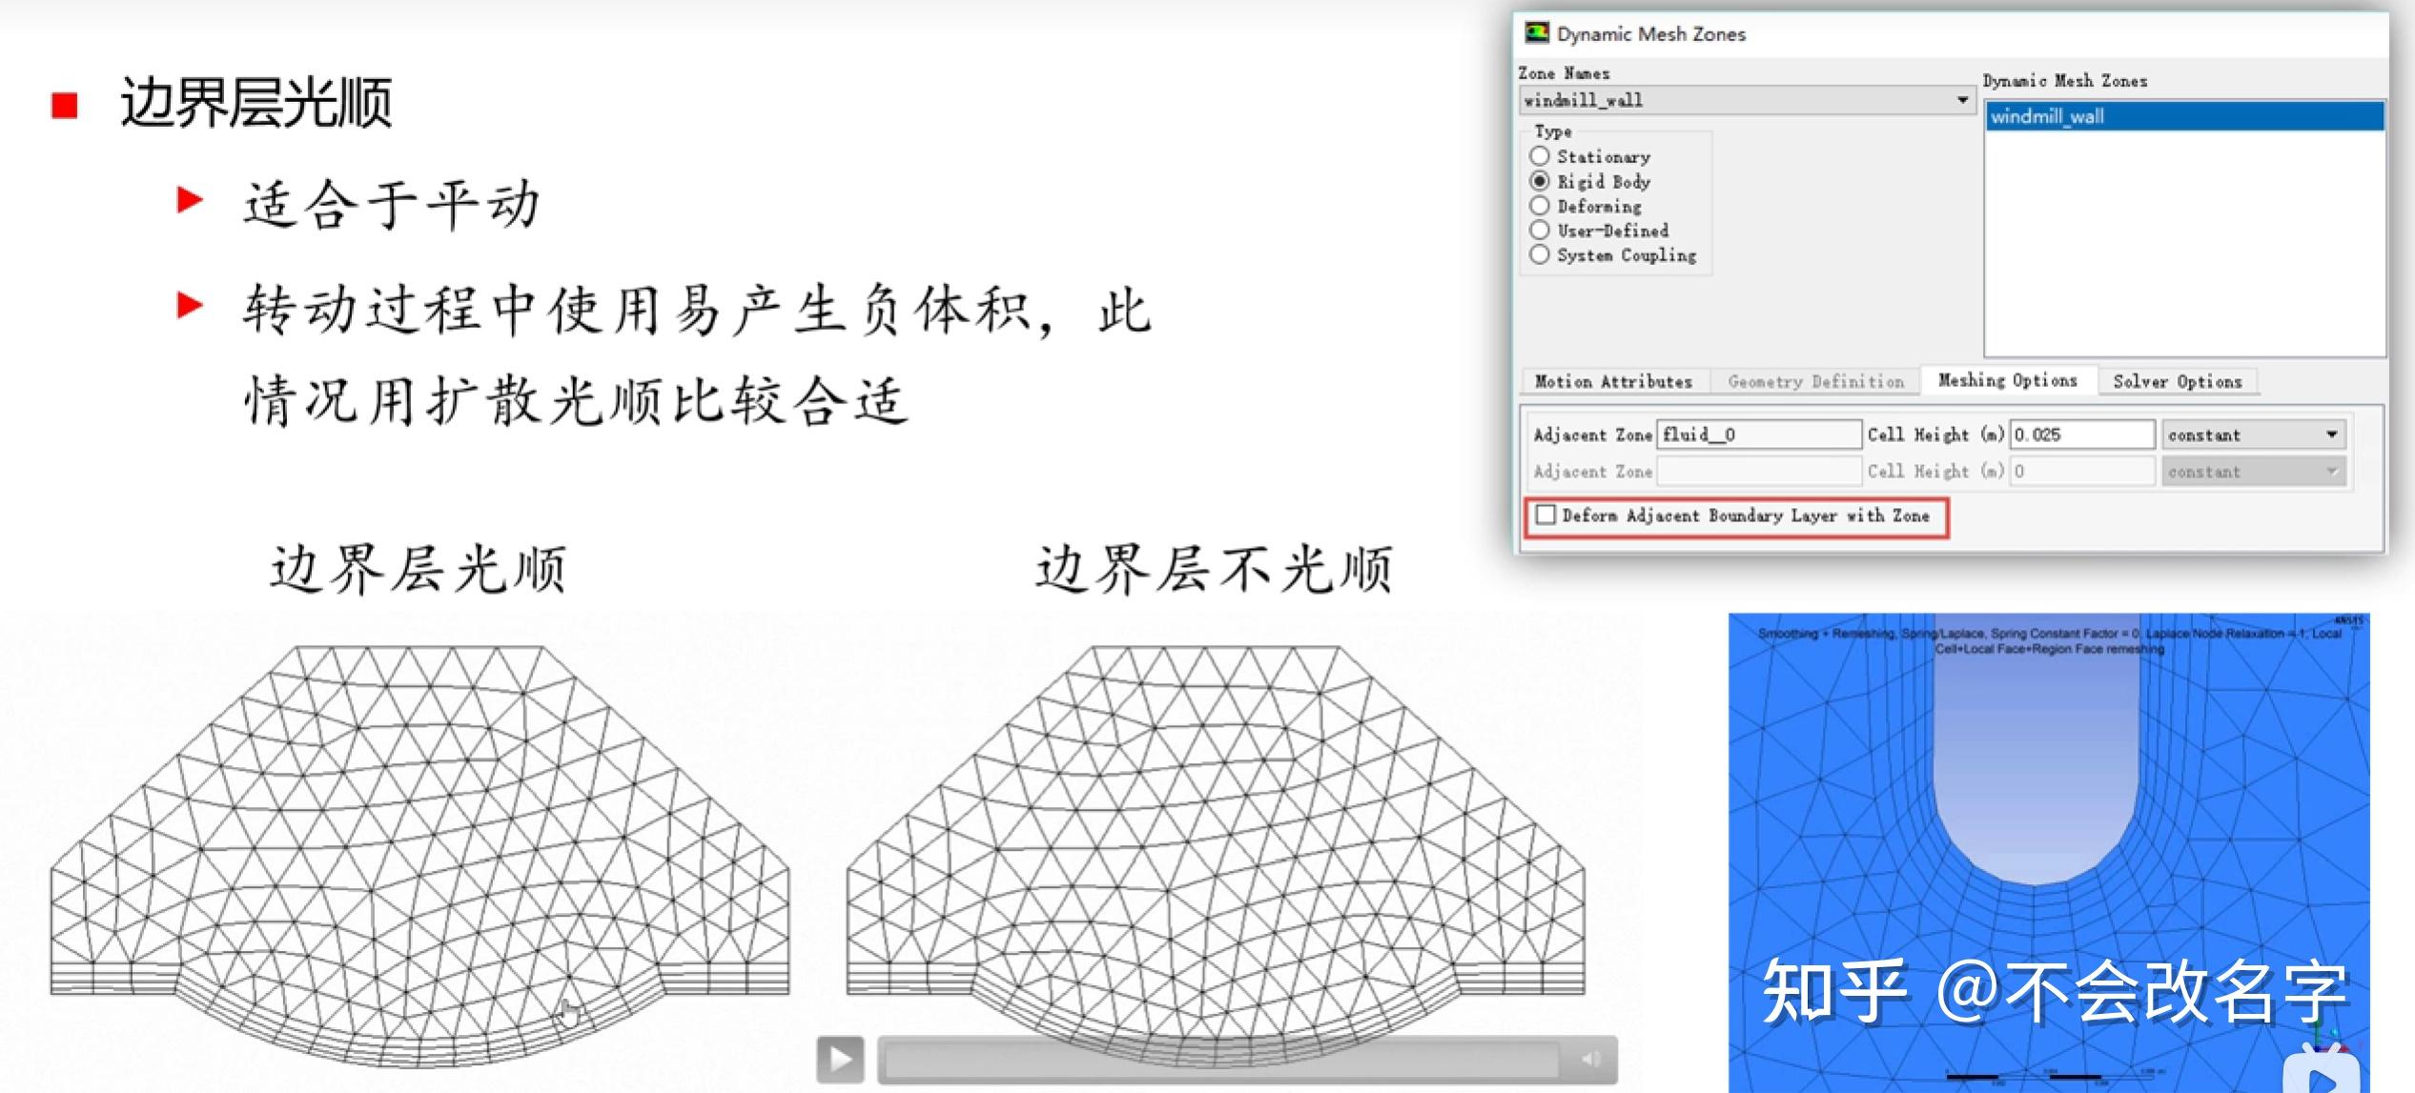This screenshot has width=2415, height=1093.
Task: Click the Cell Height 0.025 input field
Action: coord(2081,435)
